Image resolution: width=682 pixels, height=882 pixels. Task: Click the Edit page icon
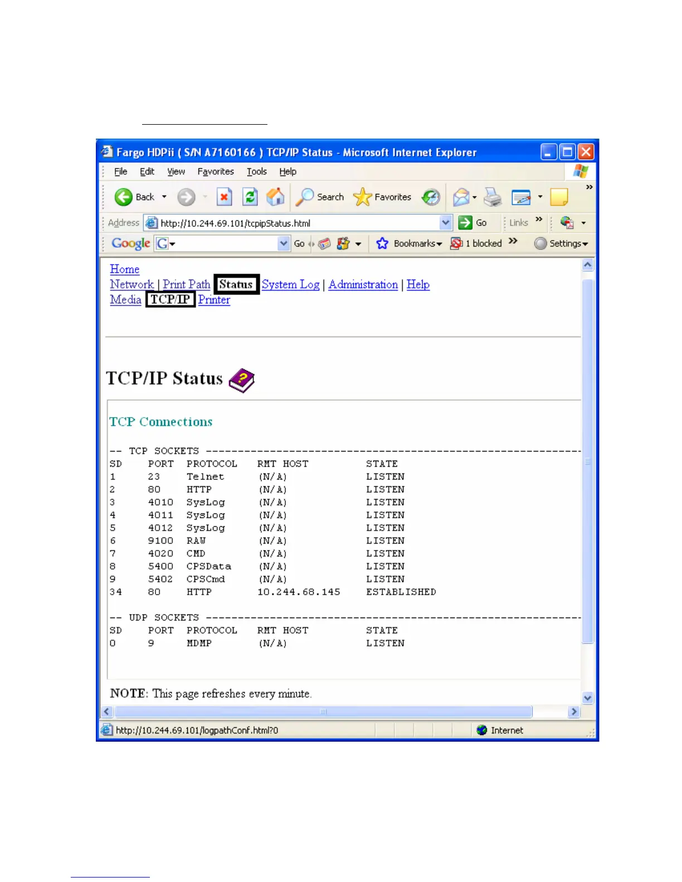click(521, 197)
